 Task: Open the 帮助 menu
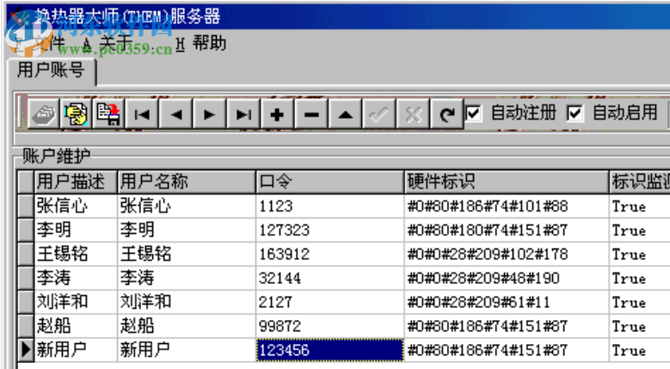point(201,43)
